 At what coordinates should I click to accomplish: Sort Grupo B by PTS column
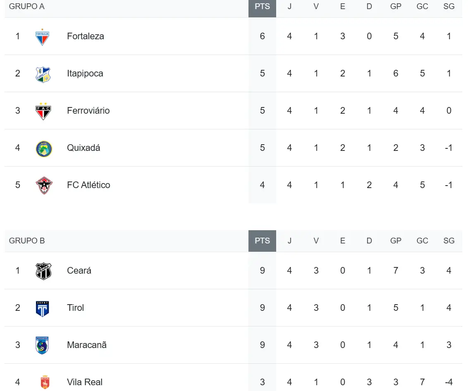262,241
